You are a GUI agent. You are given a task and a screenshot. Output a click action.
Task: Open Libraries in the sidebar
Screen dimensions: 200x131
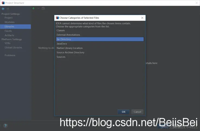click(15, 26)
